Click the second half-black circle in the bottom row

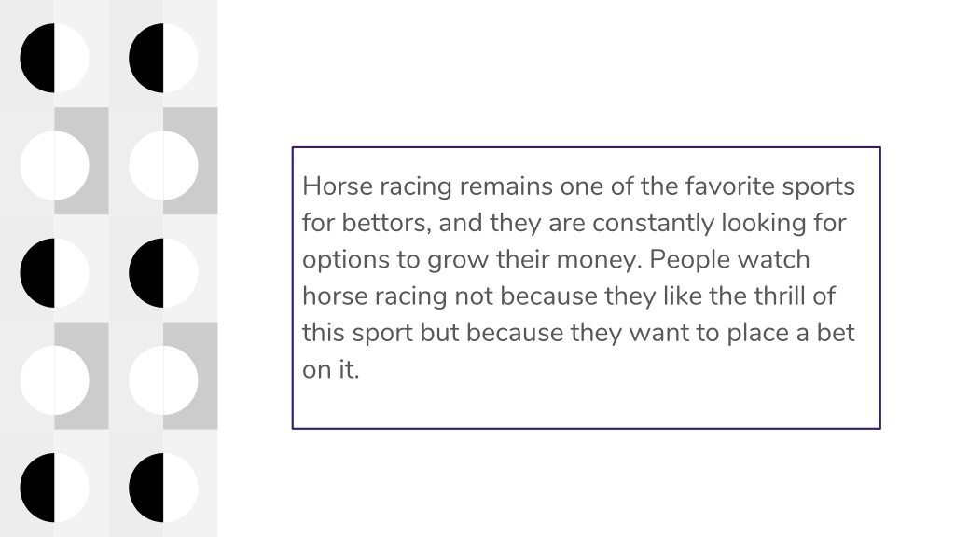tap(163, 488)
